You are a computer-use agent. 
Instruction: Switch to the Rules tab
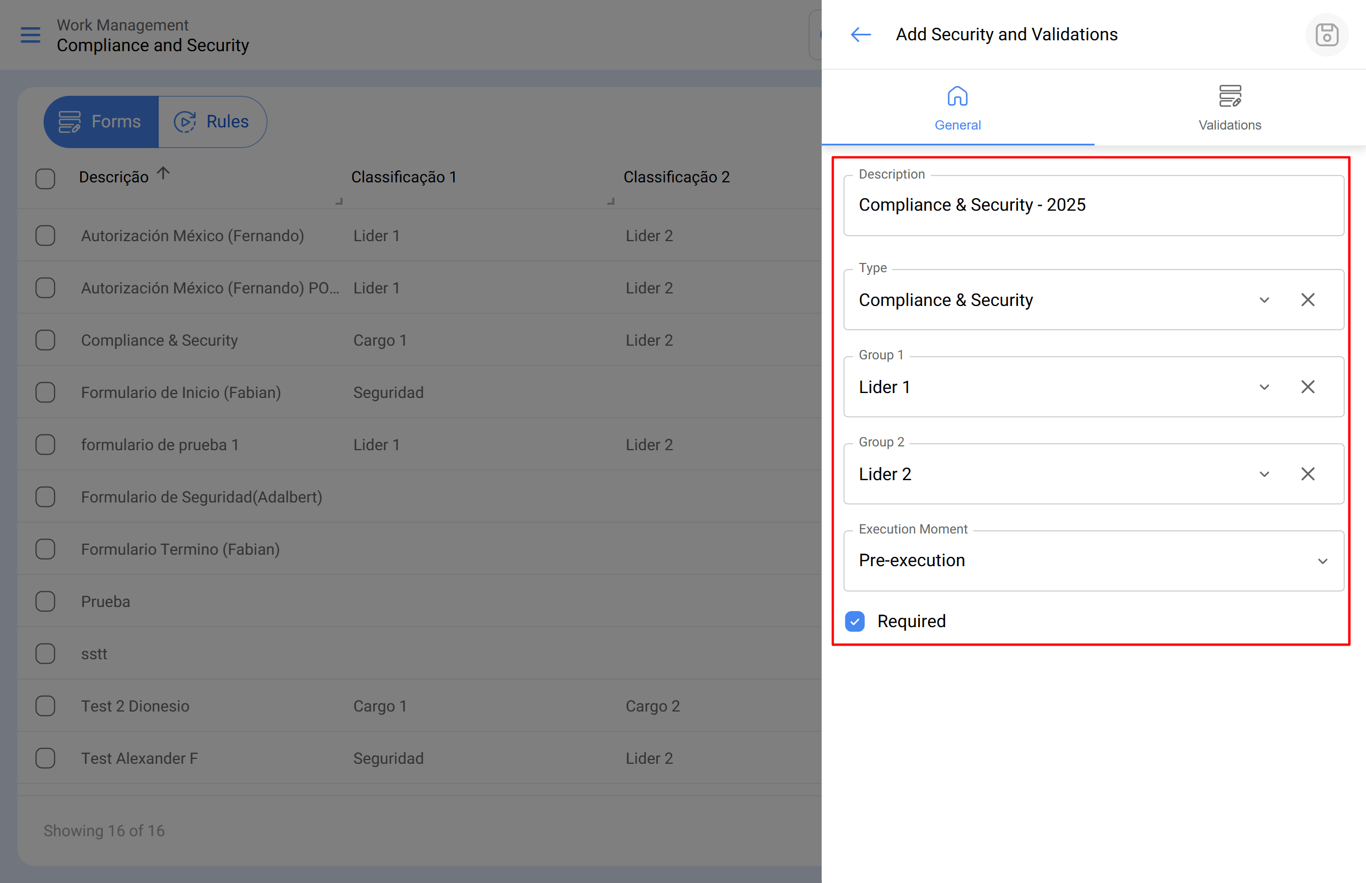[212, 121]
